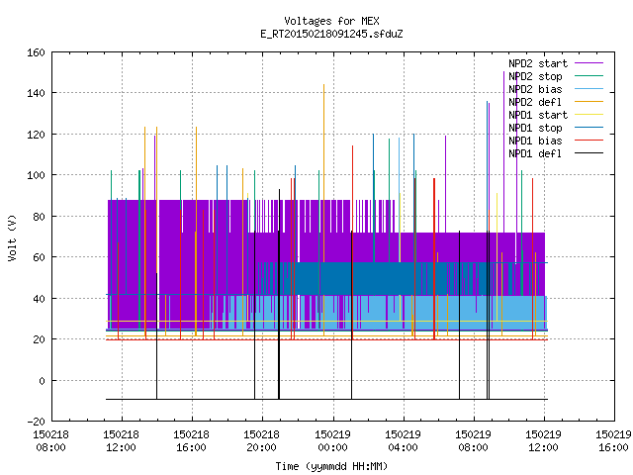Click the 150219 00:00 time axis tick label
The image size is (633, 475).
[332, 441]
